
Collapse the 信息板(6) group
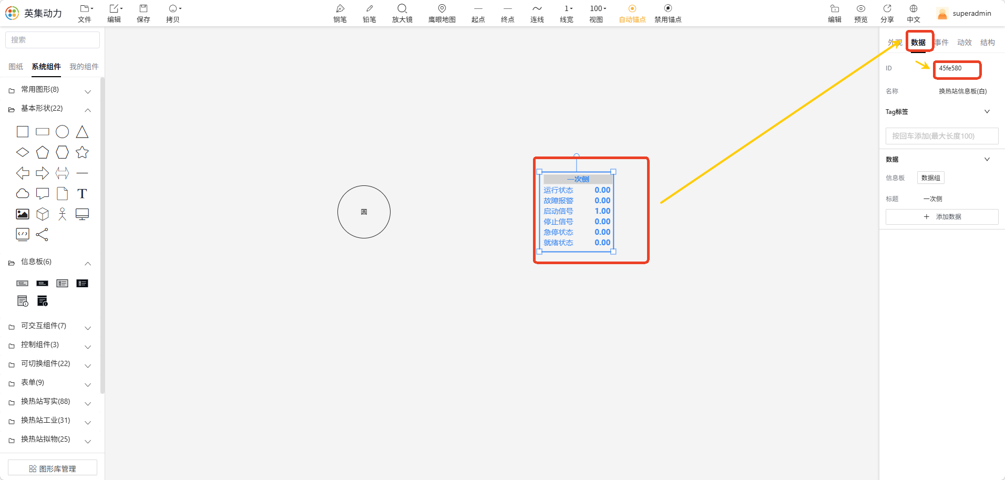(50, 262)
